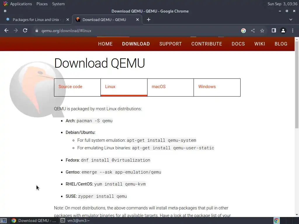The image size is (299, 224).
Task: Click 'dnf install @virtualization' command
Action: coord(116,160)
